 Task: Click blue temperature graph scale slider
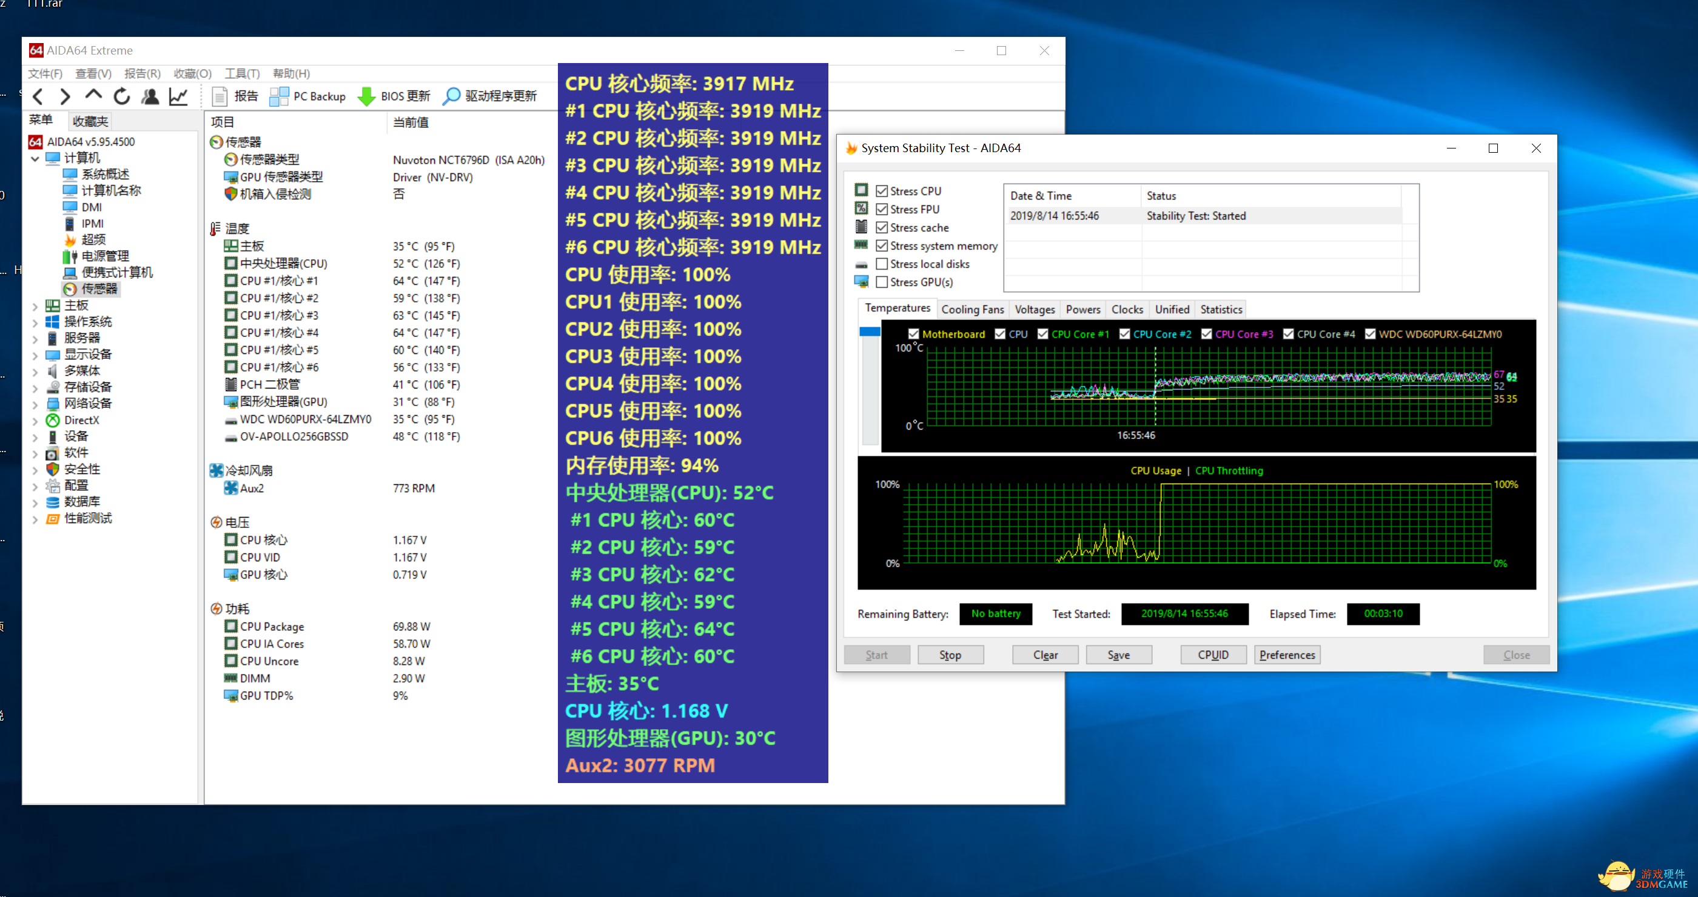click(x=870, y=332)
